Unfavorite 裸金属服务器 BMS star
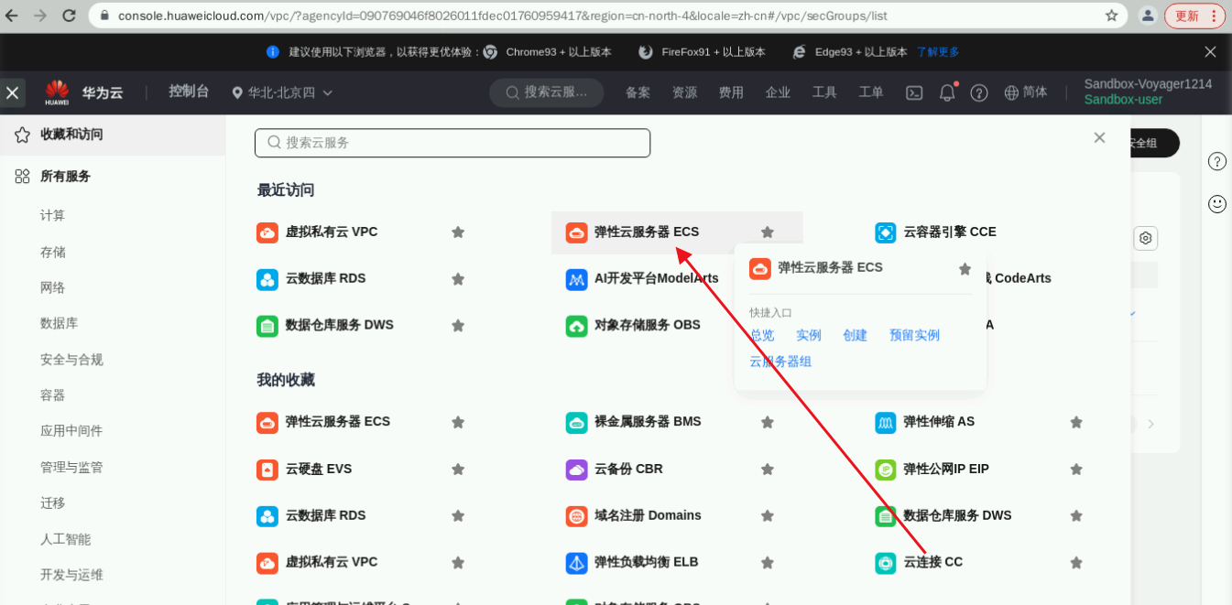Image resolution: width=1232 pixels, height=605 pixels. 768,422
